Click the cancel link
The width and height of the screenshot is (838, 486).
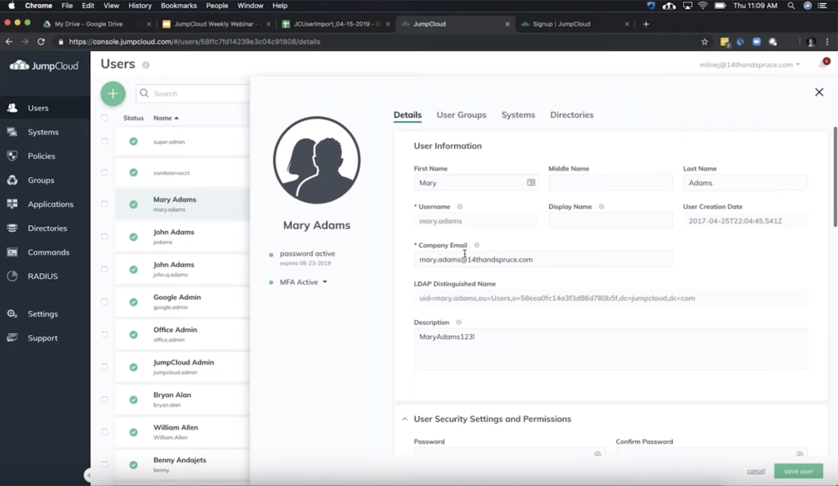(756, 471)
